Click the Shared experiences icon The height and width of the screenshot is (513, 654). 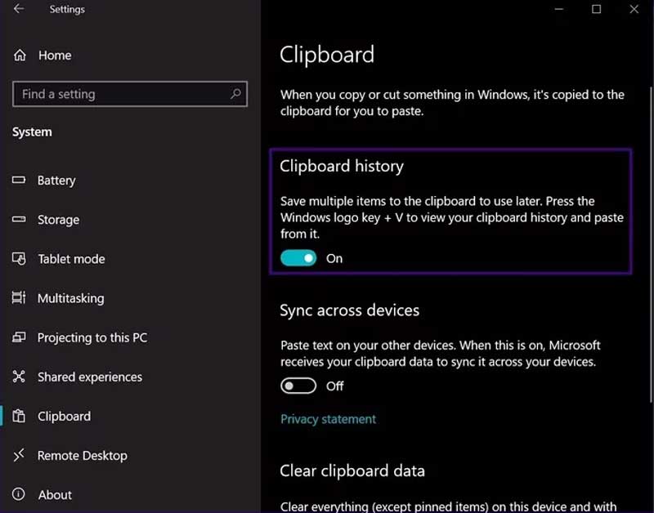coord(19,377)
